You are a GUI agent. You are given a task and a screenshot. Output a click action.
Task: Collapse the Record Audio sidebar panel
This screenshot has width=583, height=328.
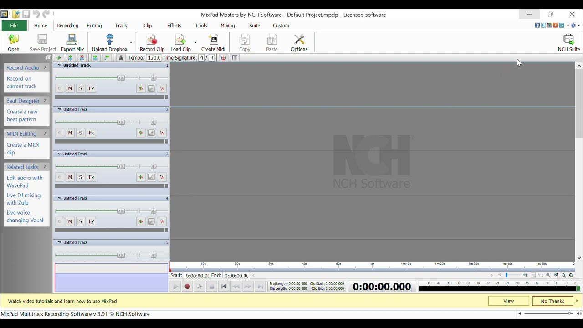(45, 67)
